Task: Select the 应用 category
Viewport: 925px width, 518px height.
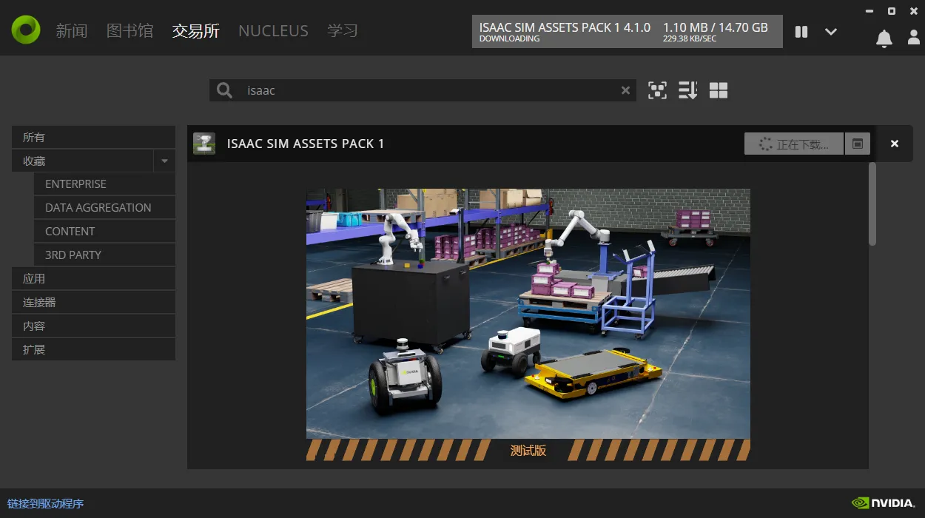Action: [93, 279]
